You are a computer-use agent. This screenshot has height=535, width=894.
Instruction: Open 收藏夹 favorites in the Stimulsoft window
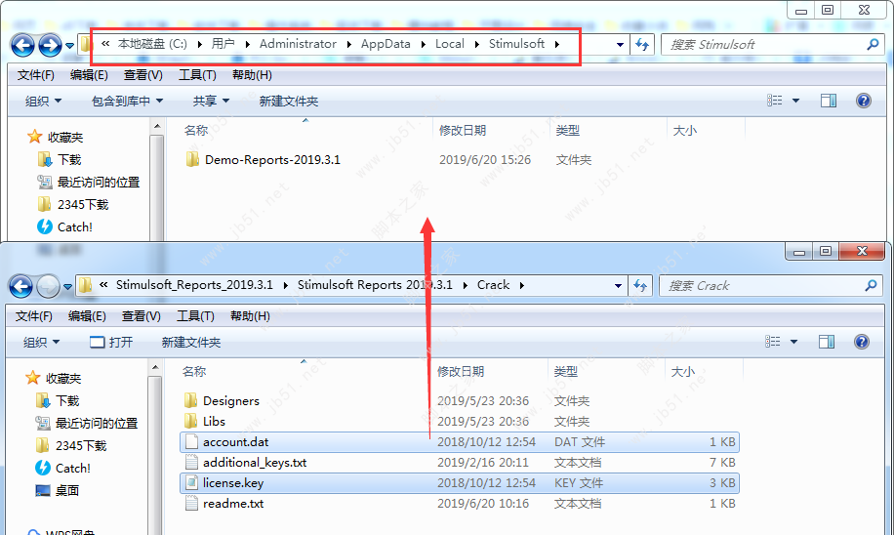point(56,137)
